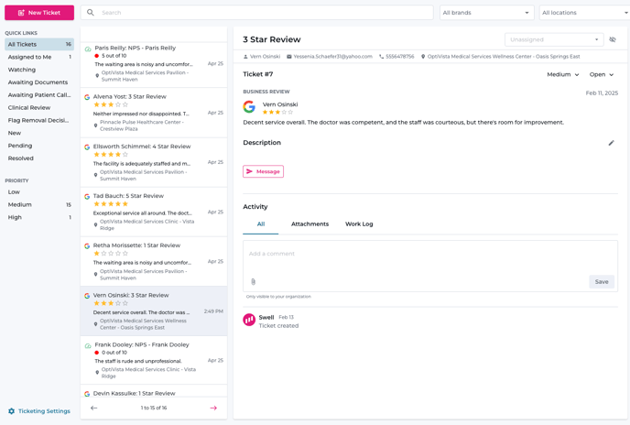Click Vern Osinski contact person icon
630x425 pixels.
[245, 57]
